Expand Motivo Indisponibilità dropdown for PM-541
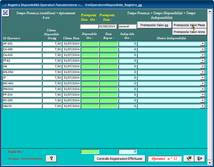 (203, 89)
